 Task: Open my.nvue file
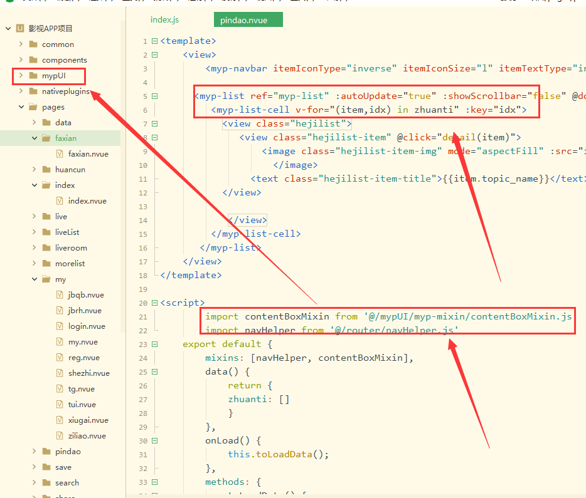coord(83,341)
